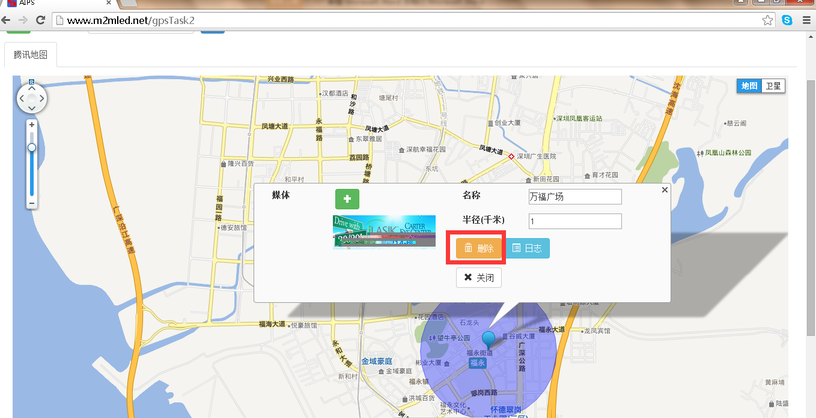Select the 腾讯地图 tab
Viewport: 816px width, 418px height.
pos(31,55)
